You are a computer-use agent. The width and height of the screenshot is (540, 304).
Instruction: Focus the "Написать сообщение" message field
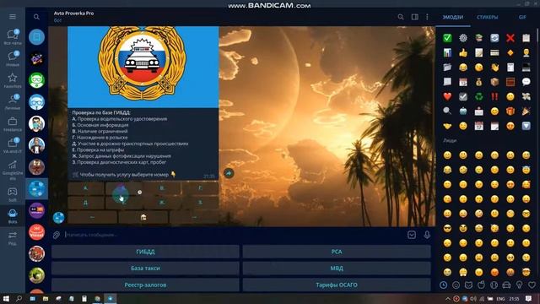click(235, 235)
